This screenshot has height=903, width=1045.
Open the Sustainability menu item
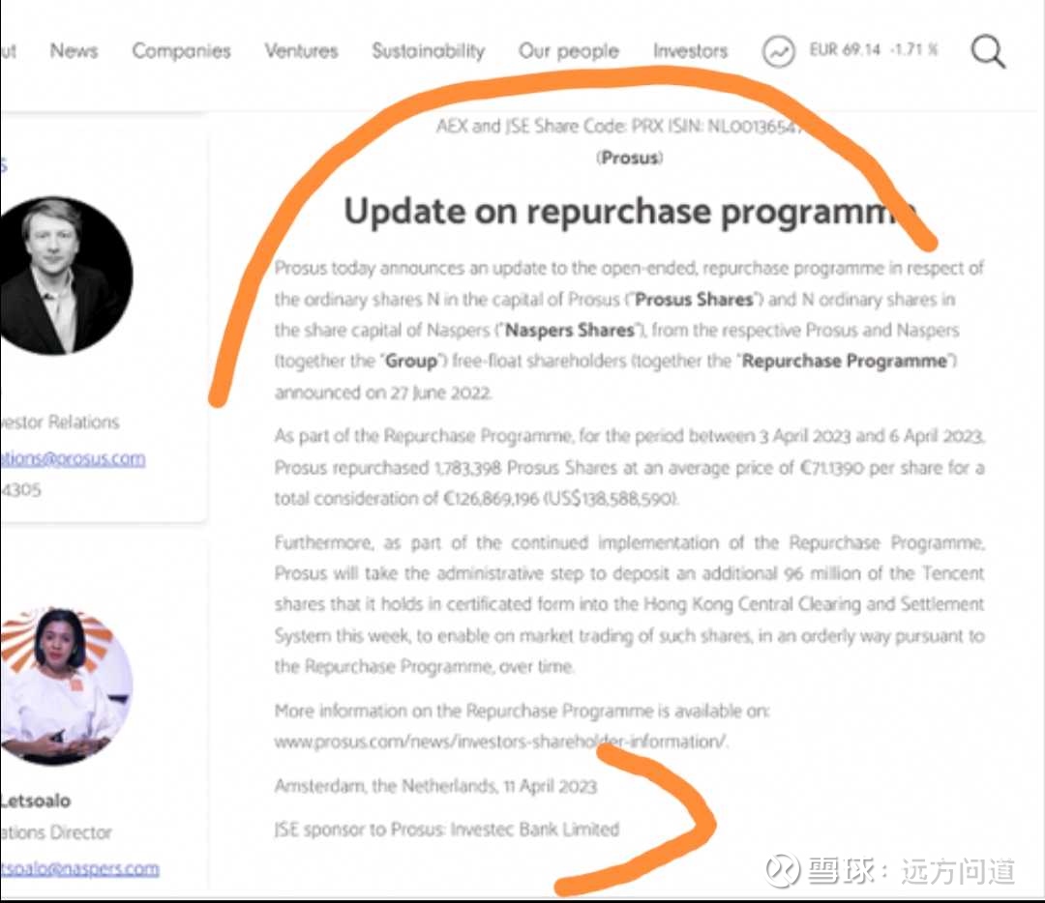429,51
